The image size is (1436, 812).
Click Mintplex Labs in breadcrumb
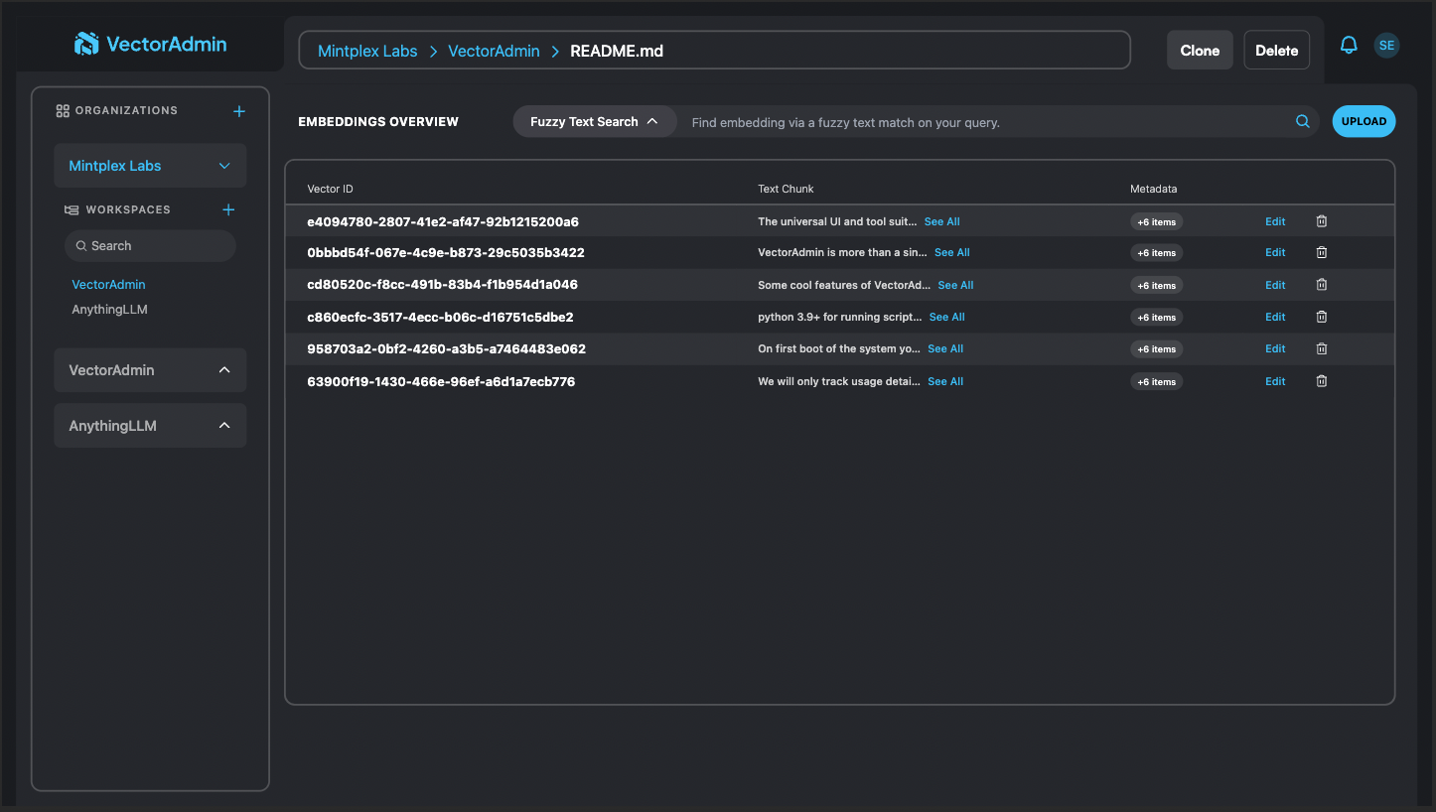pyautogui.click(x=367, y=51)
